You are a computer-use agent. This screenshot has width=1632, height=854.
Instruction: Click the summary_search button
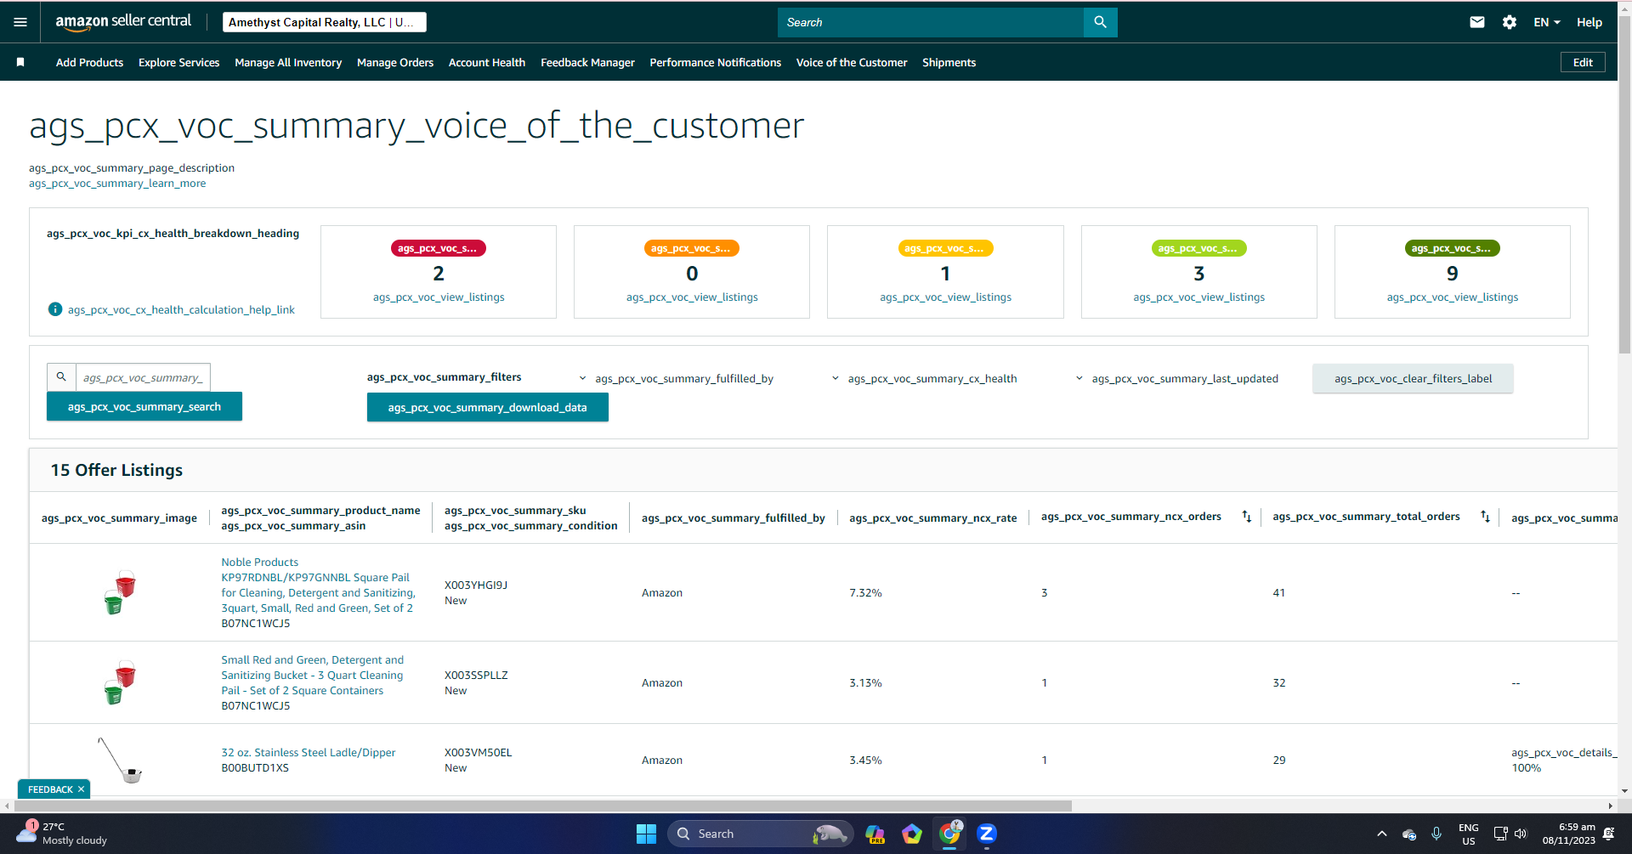144,406
